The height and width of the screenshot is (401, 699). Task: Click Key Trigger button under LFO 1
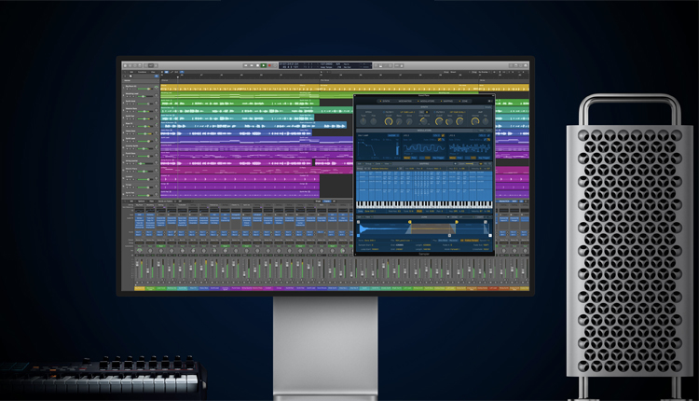tap(438, 158)
